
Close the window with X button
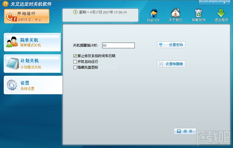224,2
